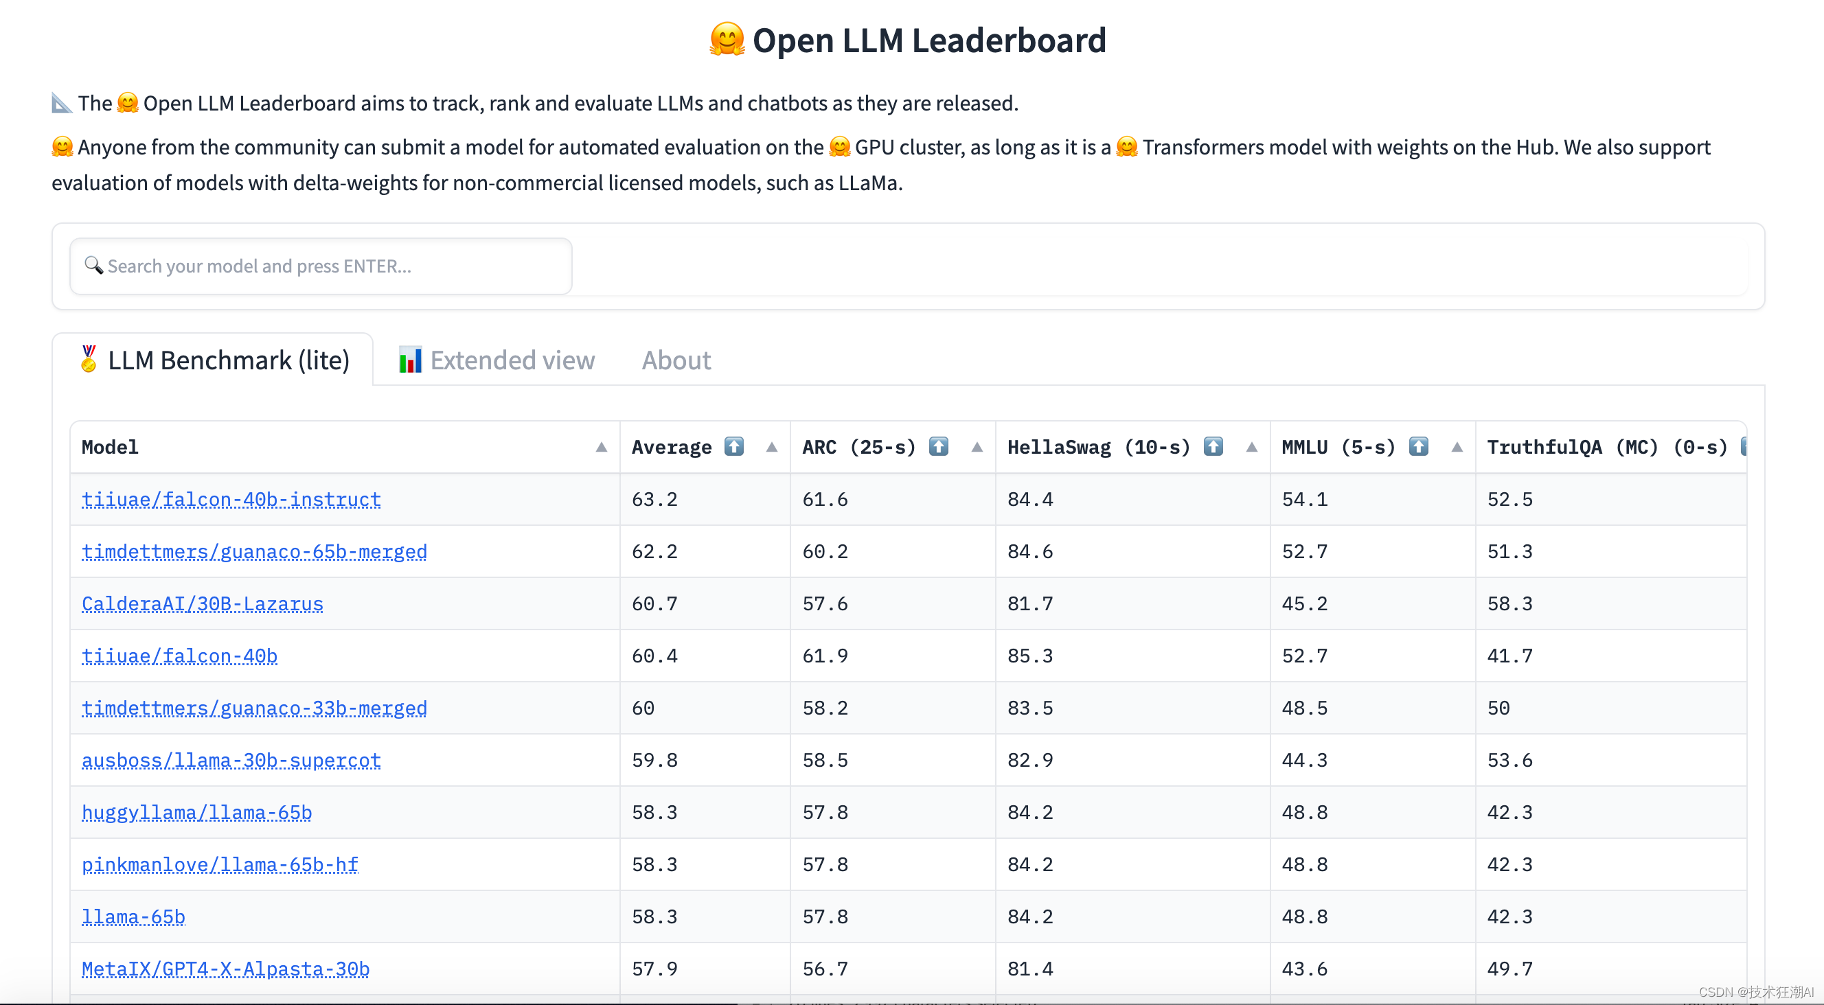Viewport: 1824px width, 1005px height.
Task: Click the magnifying glass search icon
Action: 93,265
